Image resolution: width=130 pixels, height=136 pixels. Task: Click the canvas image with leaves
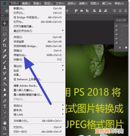(x=97, y=90)
